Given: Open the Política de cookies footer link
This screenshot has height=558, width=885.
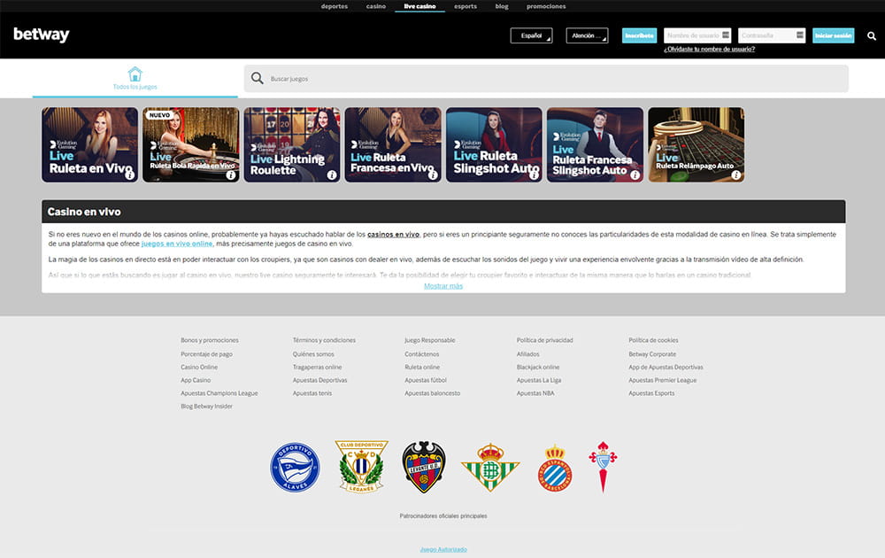Looking at the screenshot, I should click(x=654, y=341).
